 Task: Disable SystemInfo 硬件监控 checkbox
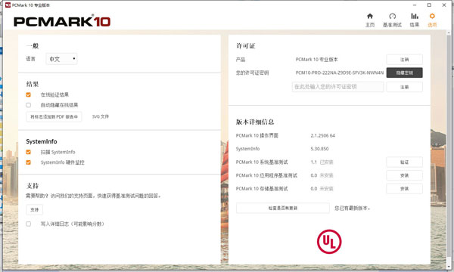click(29, 162)
